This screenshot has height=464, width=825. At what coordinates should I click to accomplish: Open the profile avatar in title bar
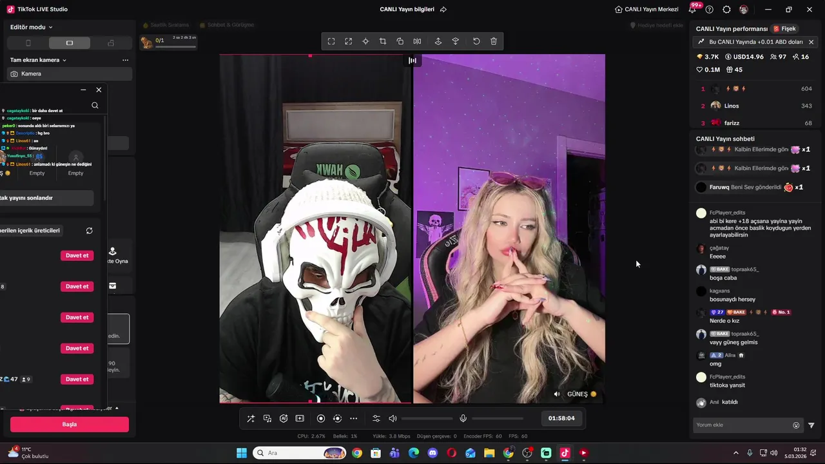744,10
